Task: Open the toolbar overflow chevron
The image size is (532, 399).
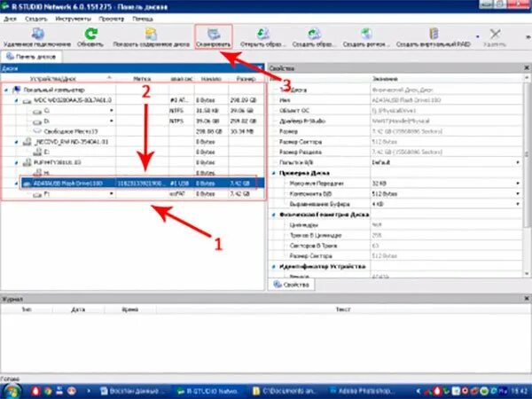Action: (528, 36)
